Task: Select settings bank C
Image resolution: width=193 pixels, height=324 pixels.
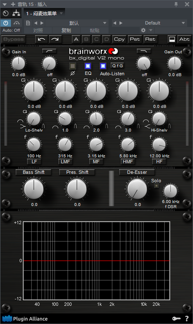Action: pos(96,39)
